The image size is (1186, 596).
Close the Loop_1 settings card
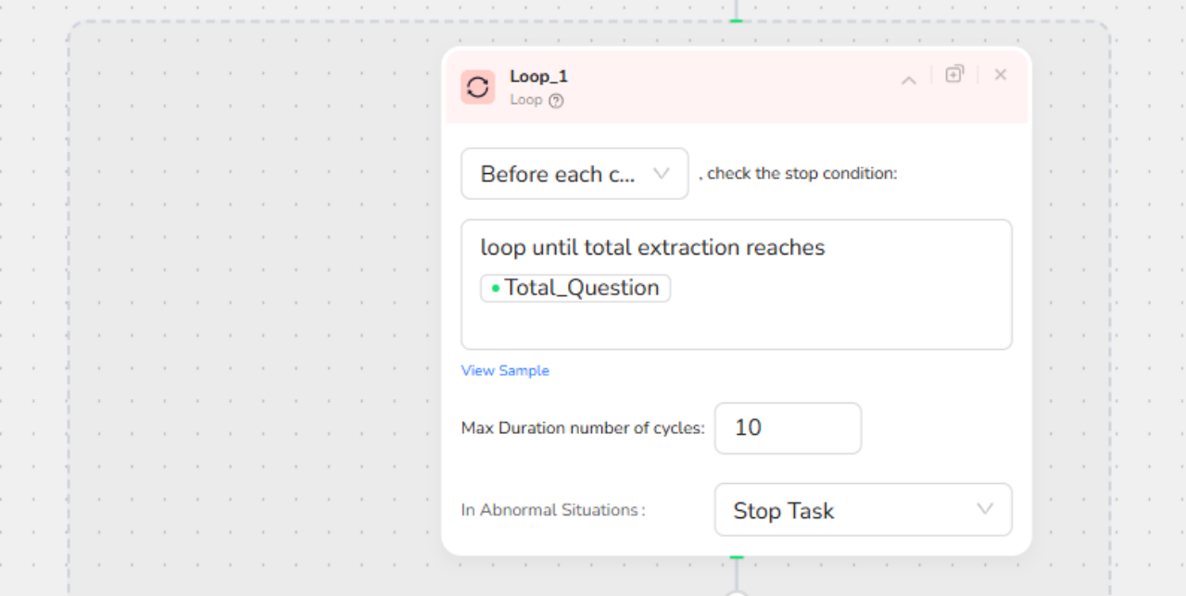(x=1001, y=75)
